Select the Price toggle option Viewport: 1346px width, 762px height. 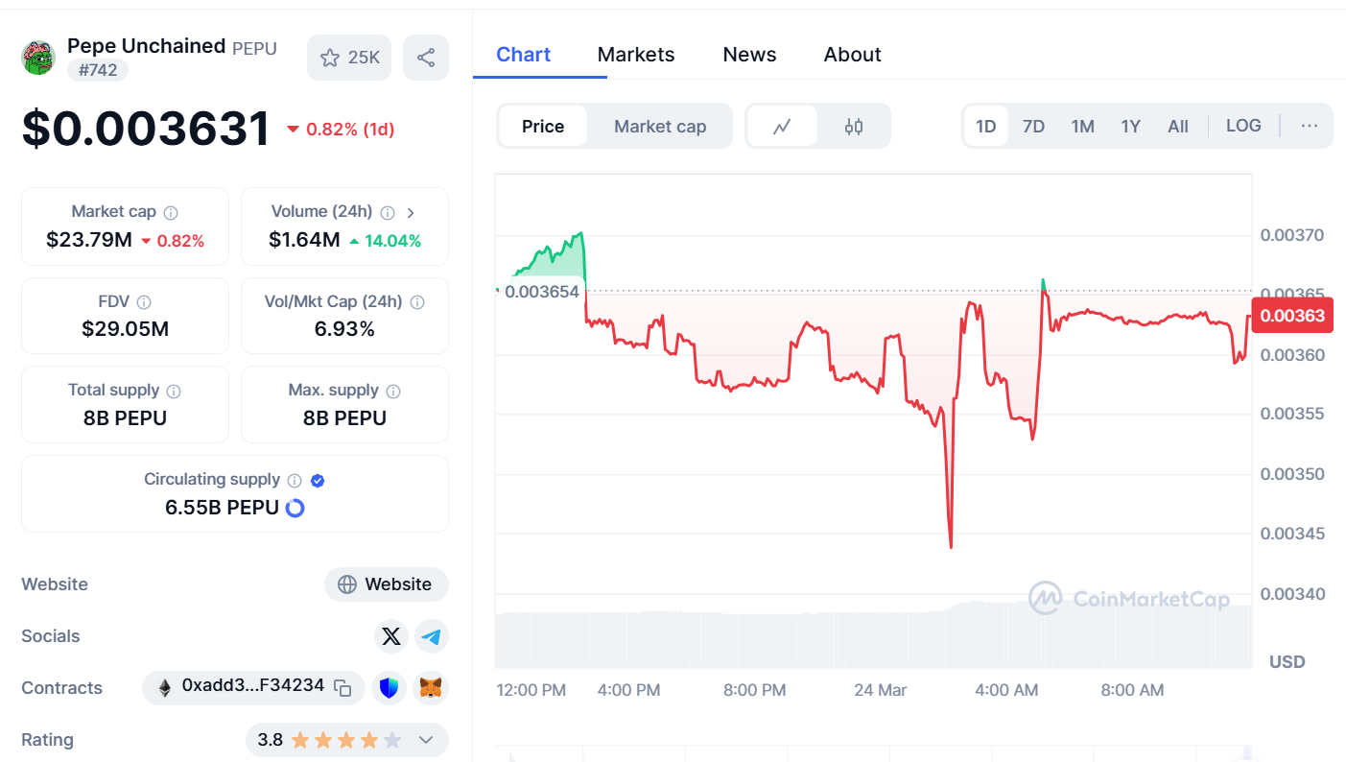543,126
